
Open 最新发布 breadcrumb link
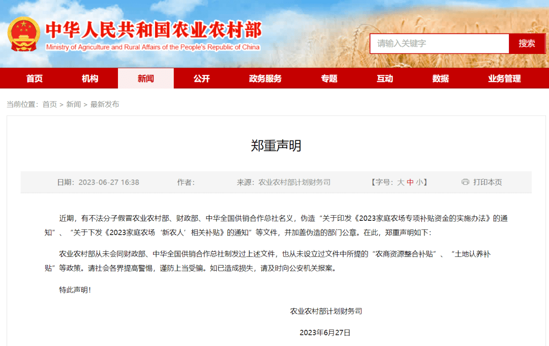[105, 104]
